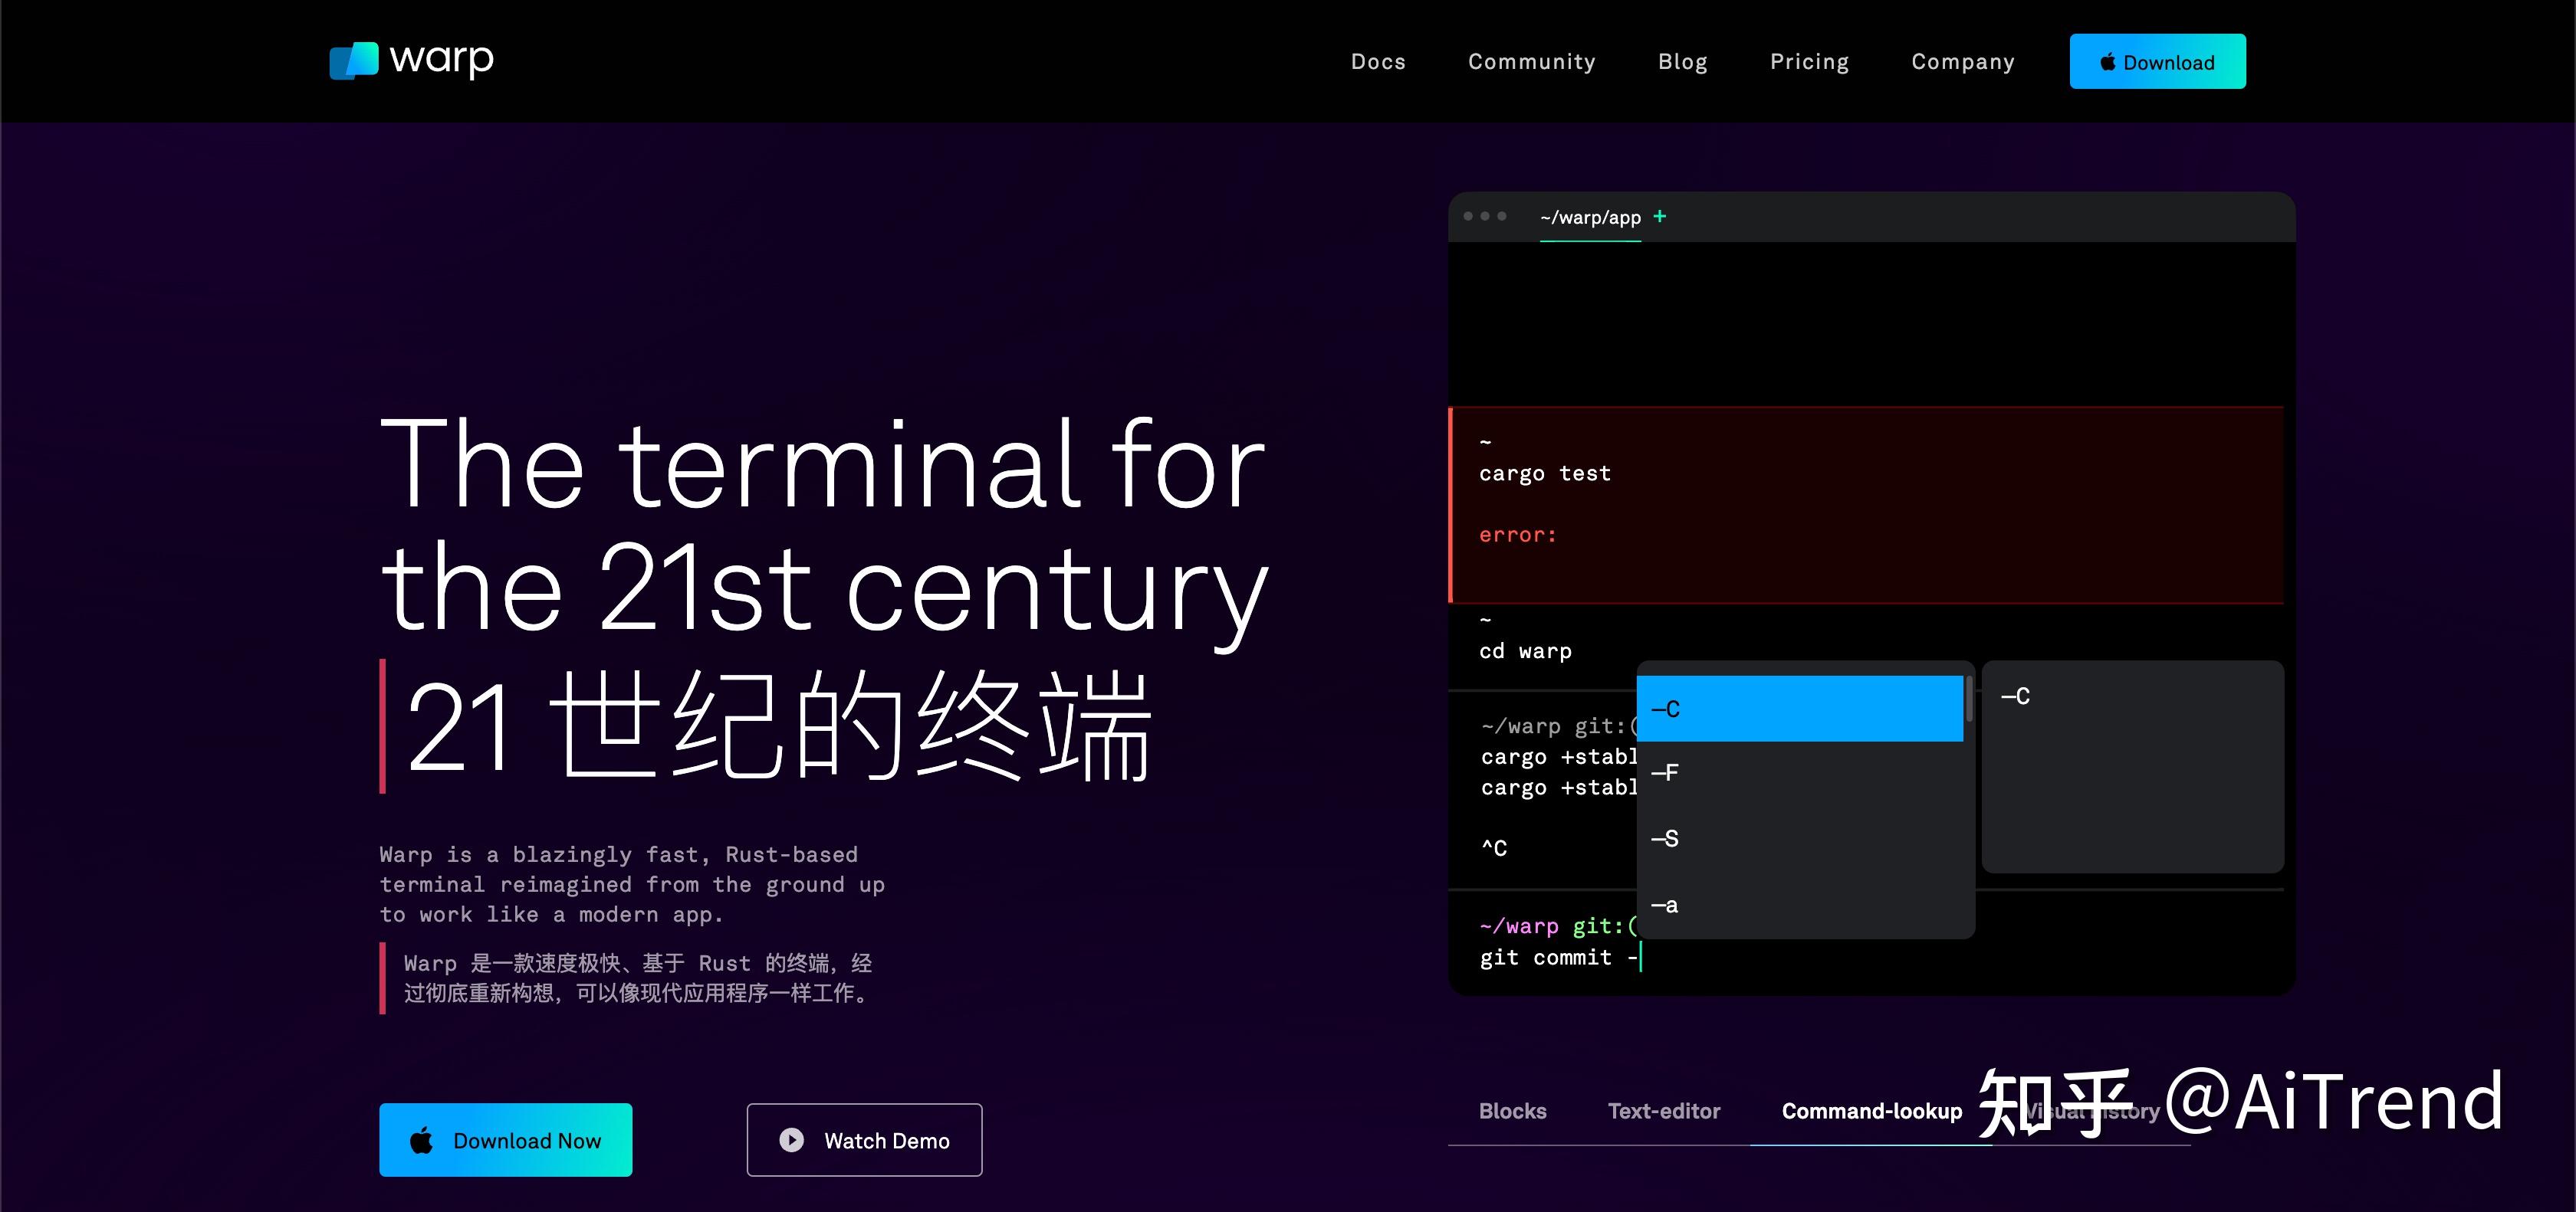Click the Download Now button
The width and height of the screenshot is (2576, 1212).
click(x=505, y=1140)
